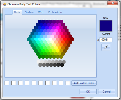Screen dimensions: 121x100
Task: Pick the lightest grey hexagon in greyscale row
Action: 39,62
